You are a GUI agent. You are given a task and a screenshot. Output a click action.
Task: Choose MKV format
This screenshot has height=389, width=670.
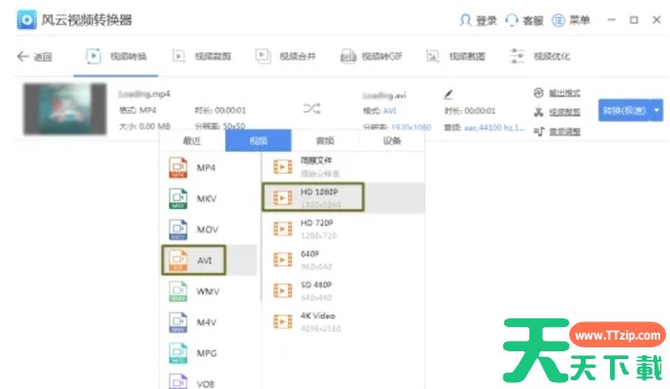pos(208,198)
